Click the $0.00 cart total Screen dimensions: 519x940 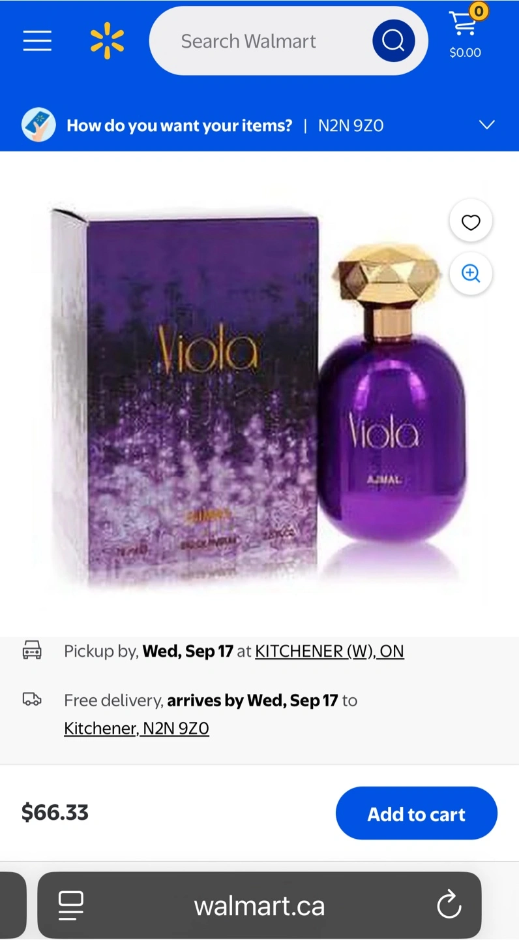click(466, 53)
